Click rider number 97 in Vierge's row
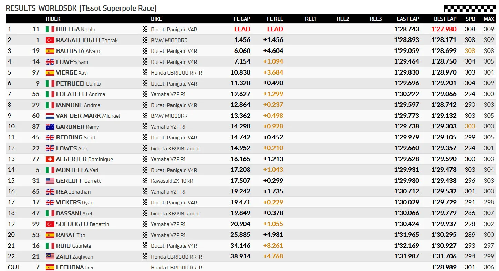This screenshot has width=499, height=271. tap(36, 72)
